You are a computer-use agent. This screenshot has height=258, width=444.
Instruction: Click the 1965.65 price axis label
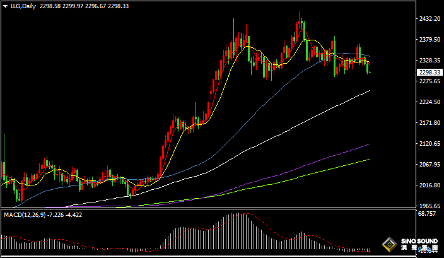pos(428,206)
